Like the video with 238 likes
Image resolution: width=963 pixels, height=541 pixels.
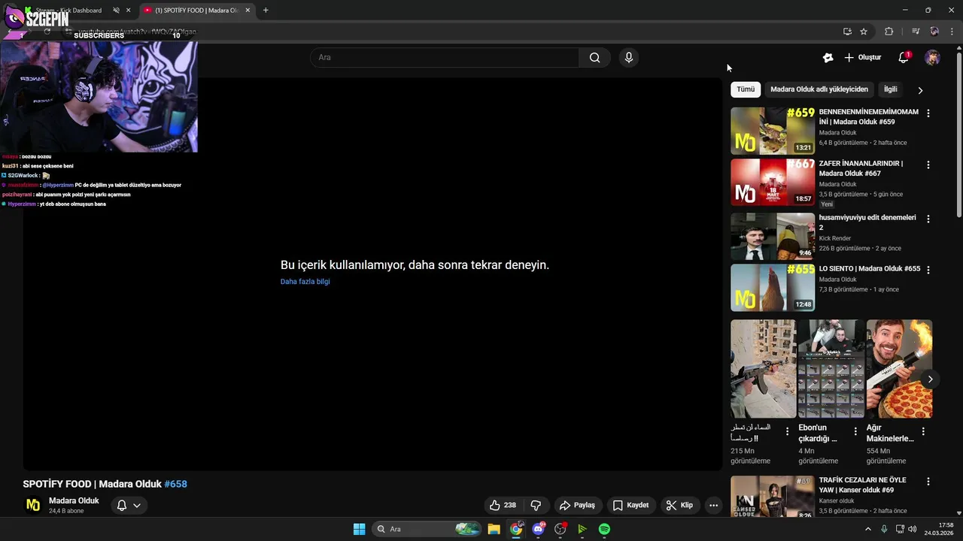tap(503, 506)
